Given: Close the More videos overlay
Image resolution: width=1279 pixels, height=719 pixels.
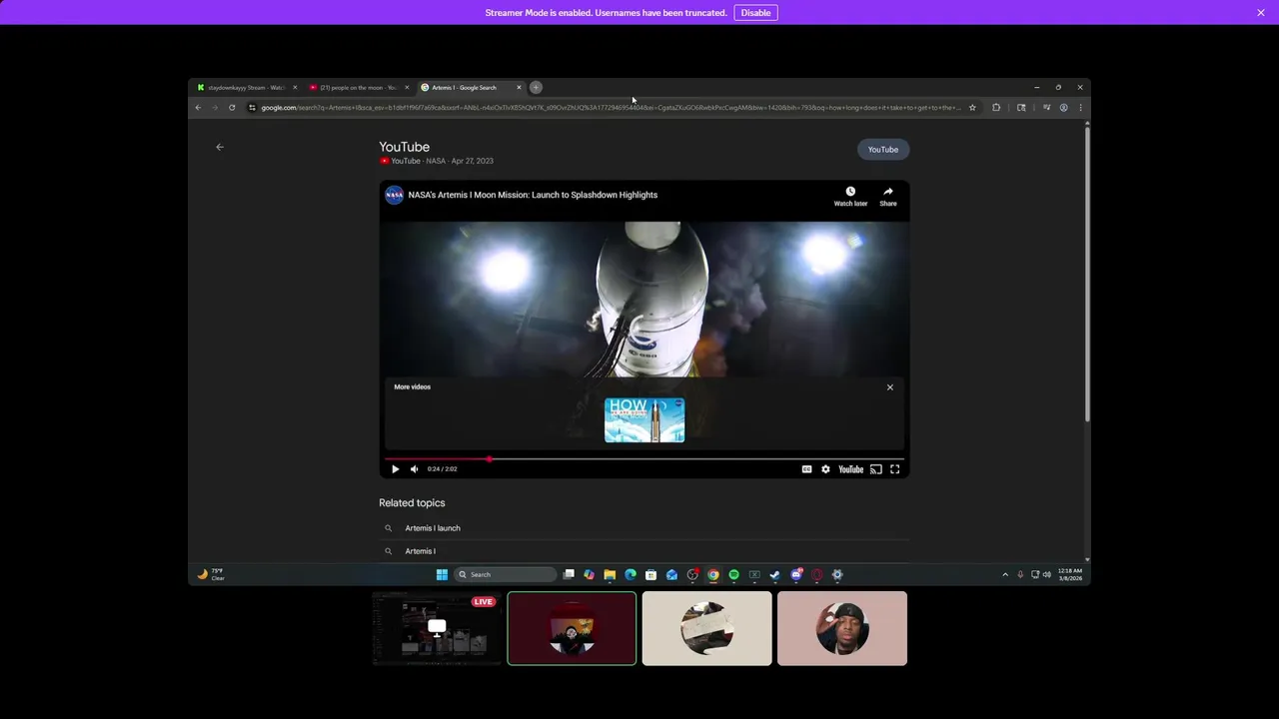Looking at the screenshot, I should (889, 387).
